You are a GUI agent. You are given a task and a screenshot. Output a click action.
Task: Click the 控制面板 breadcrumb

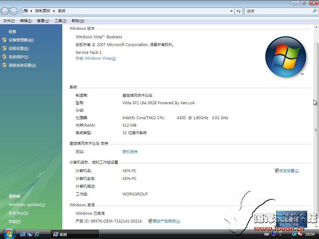click(x=42, y=11)
